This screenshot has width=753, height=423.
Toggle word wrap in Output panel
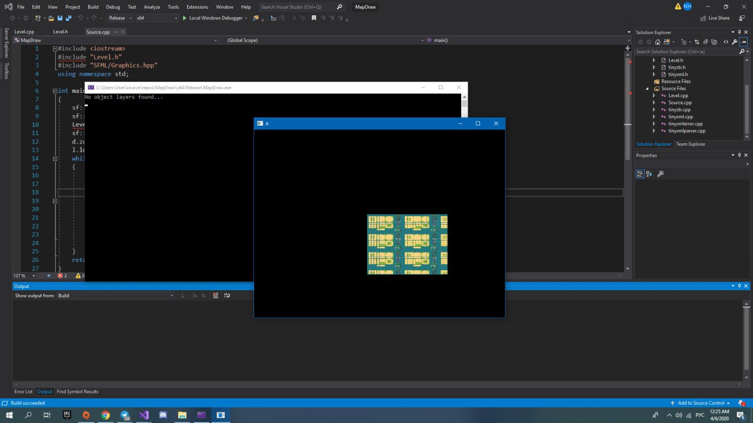(226, 296)
